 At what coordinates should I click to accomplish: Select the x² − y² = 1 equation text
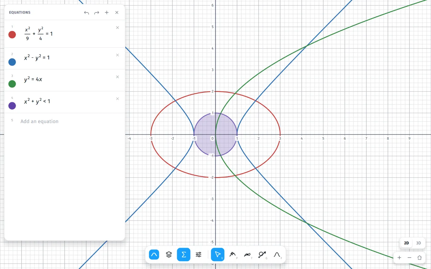click(37, 57)
